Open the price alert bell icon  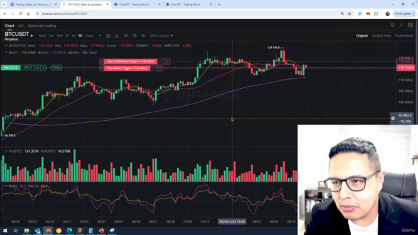point(392,25)
